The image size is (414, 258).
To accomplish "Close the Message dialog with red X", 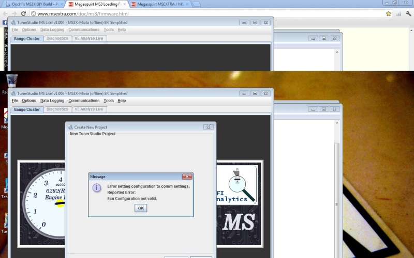I will click(187, 176).
